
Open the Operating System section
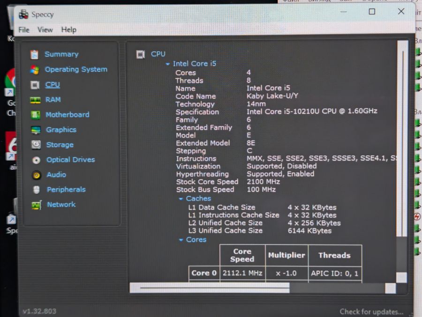[76, 69]
